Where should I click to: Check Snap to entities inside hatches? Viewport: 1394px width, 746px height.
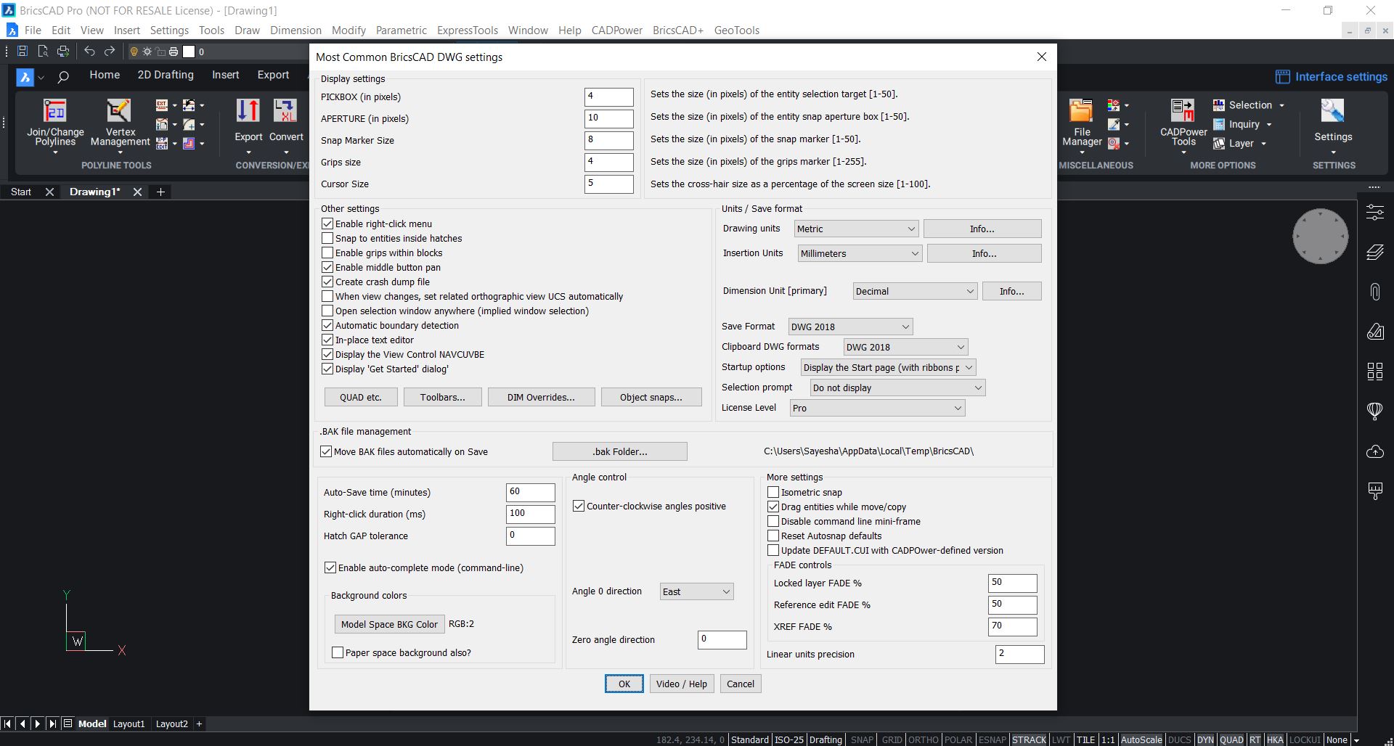(327, 239)
